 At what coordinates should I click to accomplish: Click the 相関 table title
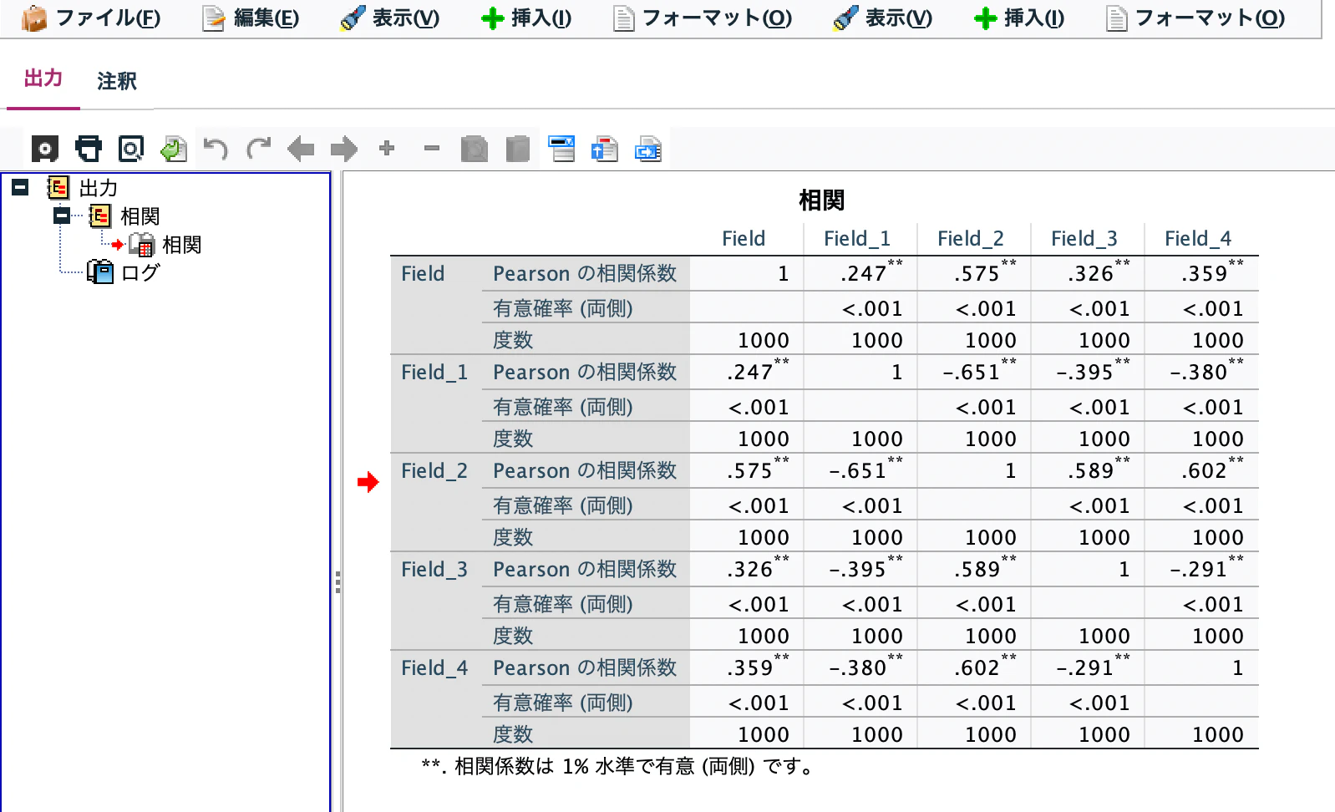click(822, 200)
